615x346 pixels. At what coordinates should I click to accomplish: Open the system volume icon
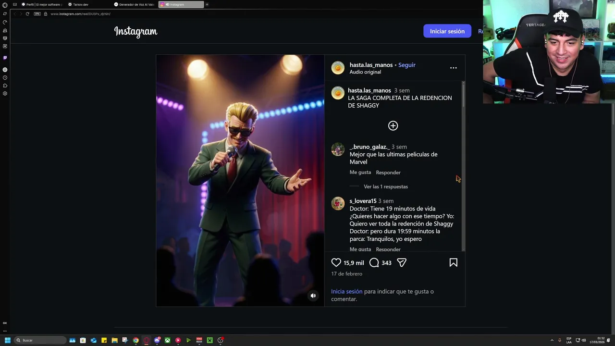click(x=584, y=340)
